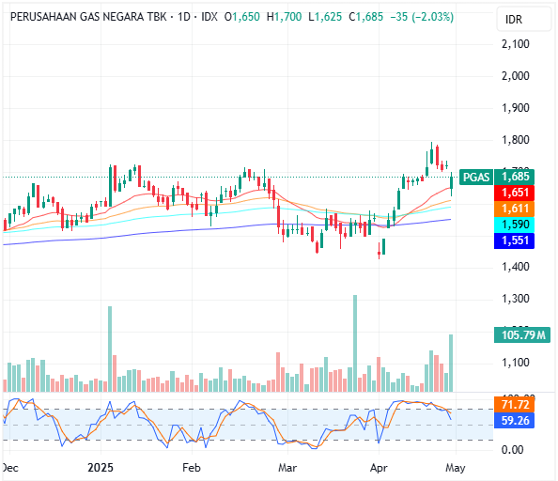
Task: Click the 1,300 price axis label
Action: click(516, 299)
